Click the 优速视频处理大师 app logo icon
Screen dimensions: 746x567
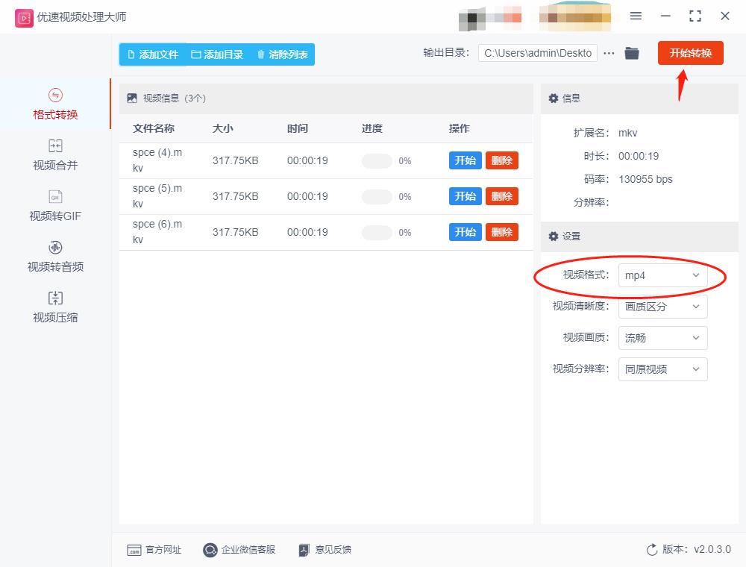24,18
